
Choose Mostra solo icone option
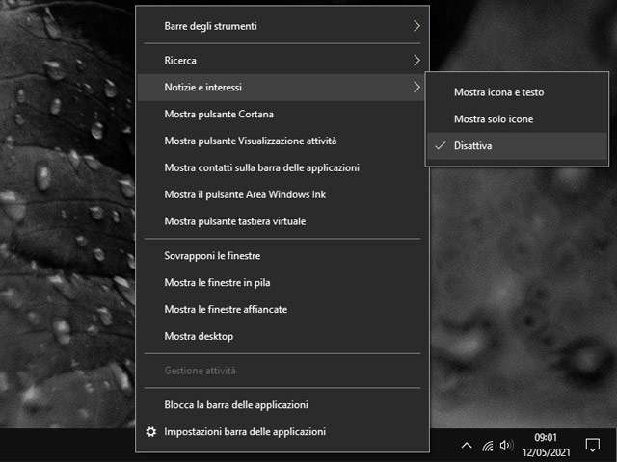pyautogui.click(x=494, y=119)
